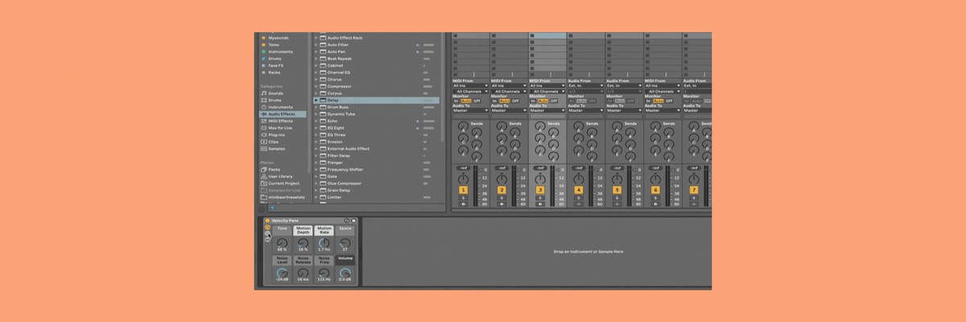The image size is (966, 322).
Task: Solo track 1
Action: point(463,198)
